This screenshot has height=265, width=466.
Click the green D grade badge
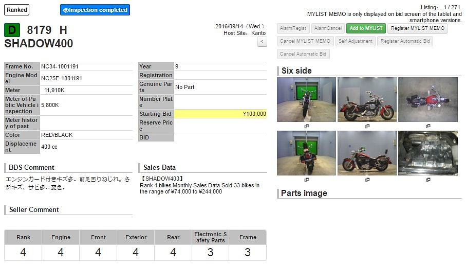coord(12,30)
